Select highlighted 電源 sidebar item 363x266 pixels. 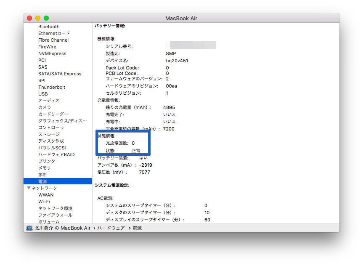point(58,181)
